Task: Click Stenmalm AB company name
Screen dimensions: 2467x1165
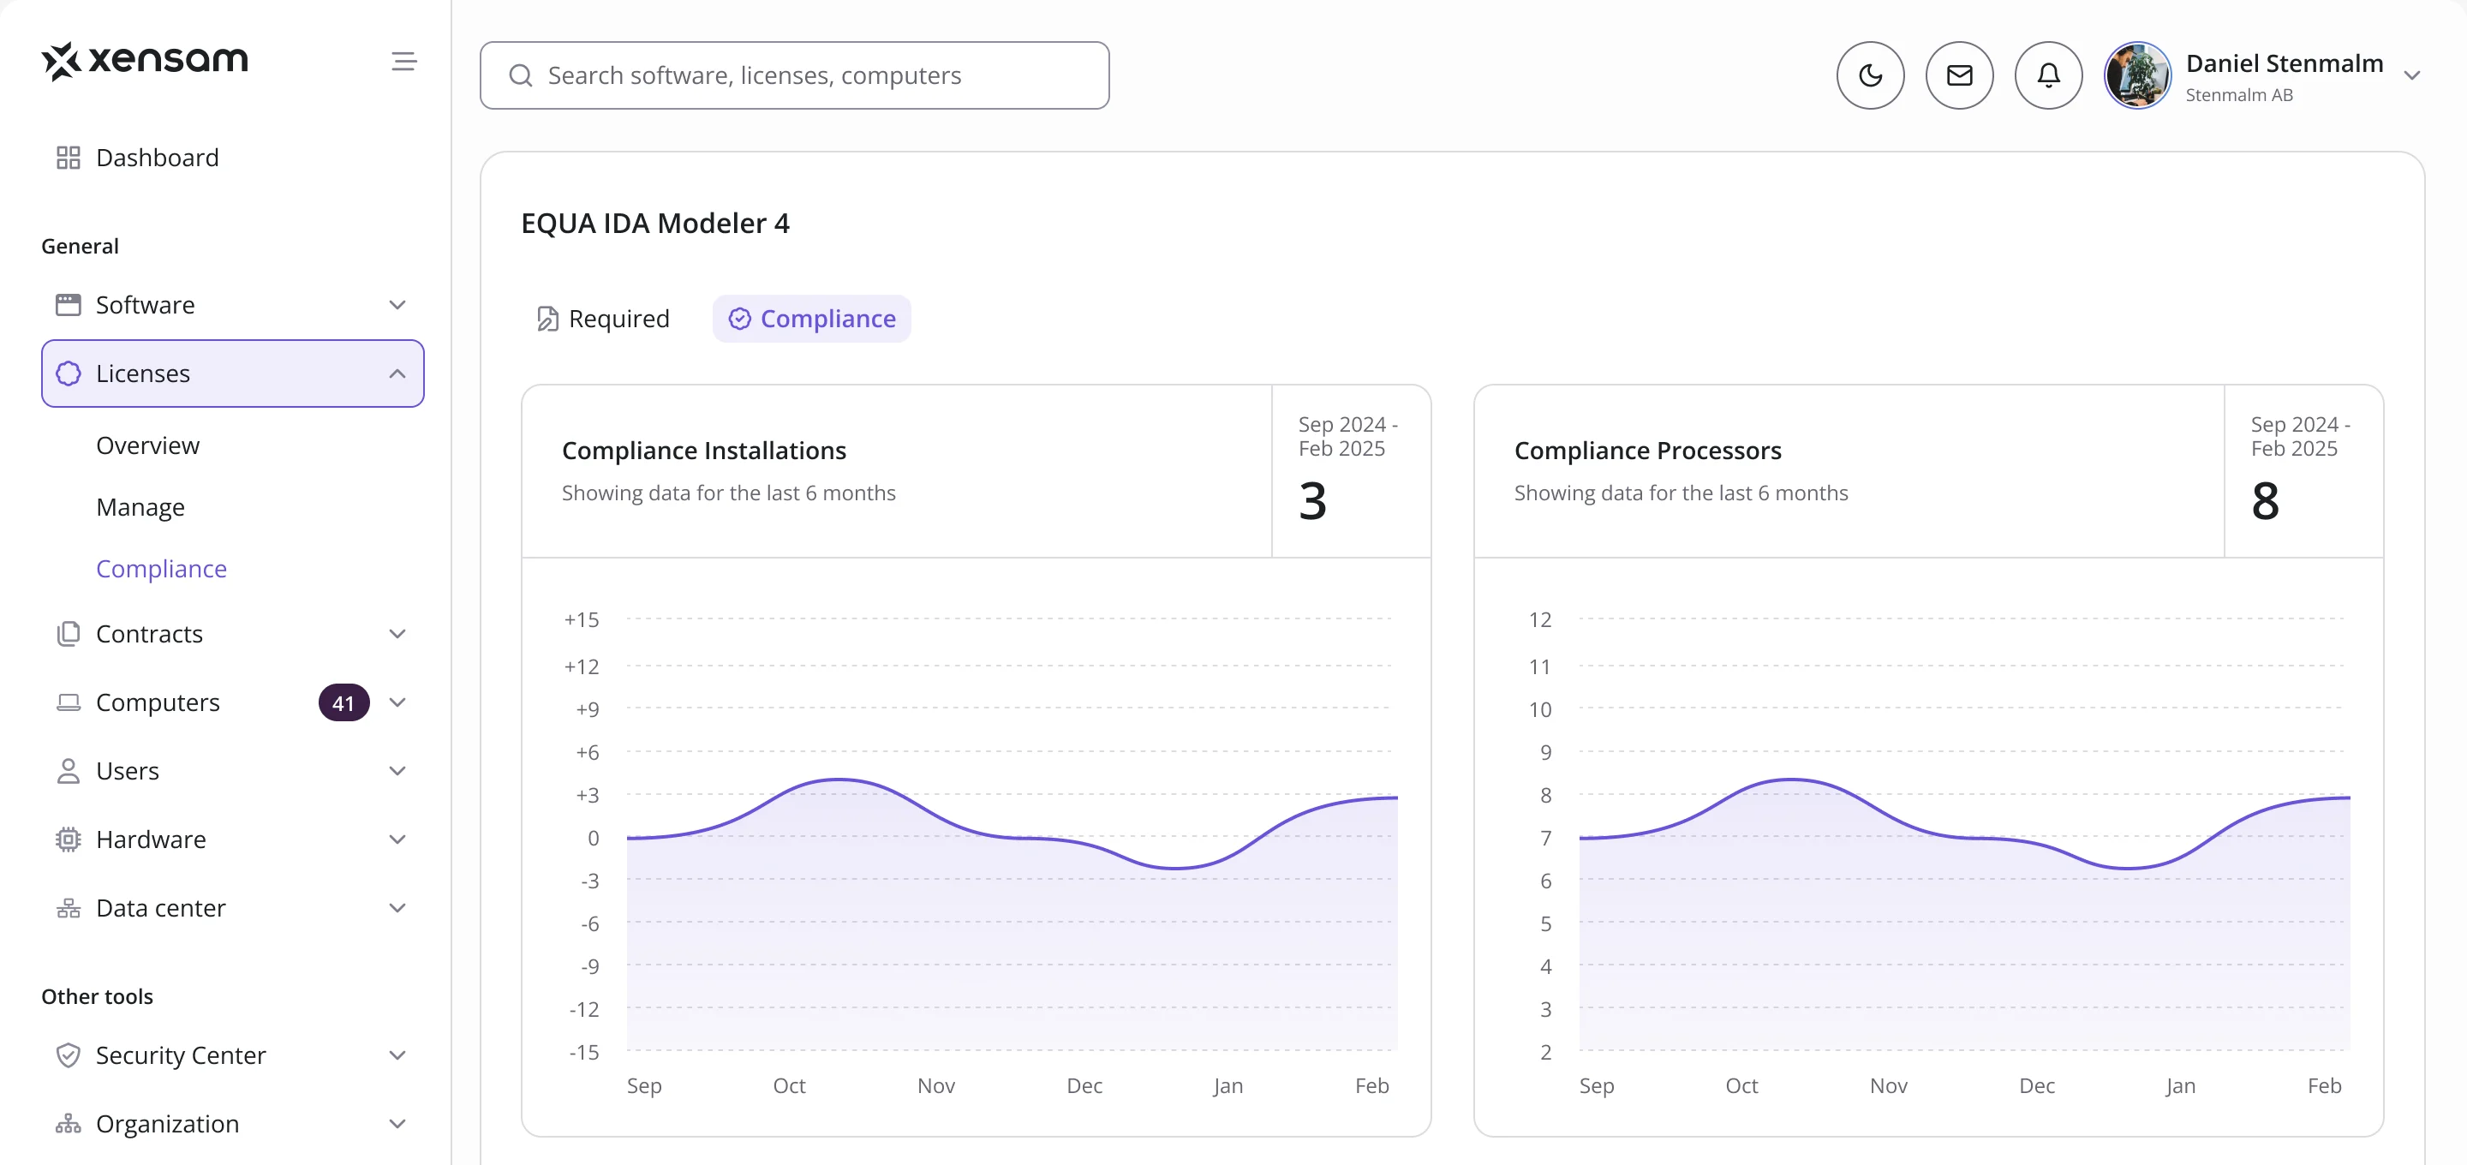Action: tap(2239, 95)
